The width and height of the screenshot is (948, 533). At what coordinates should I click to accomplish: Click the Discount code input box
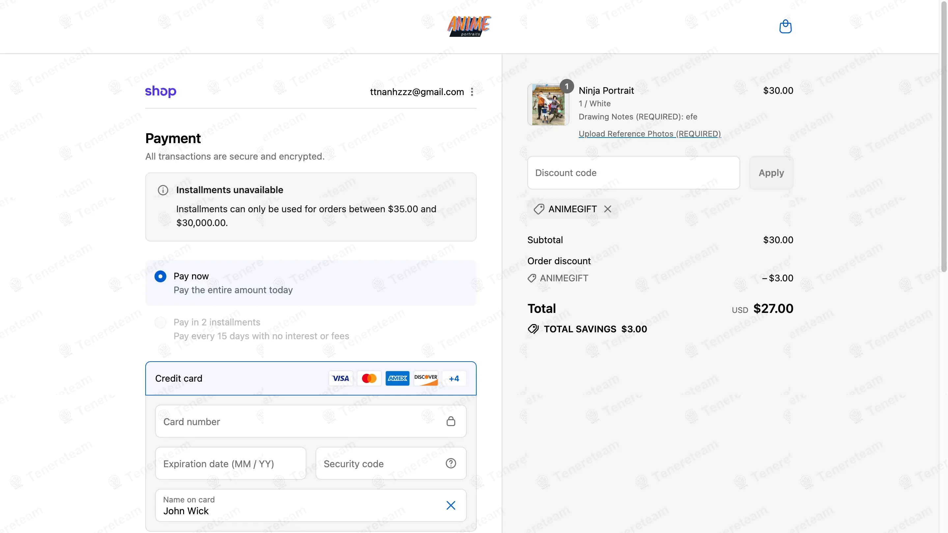pos(633,173)
